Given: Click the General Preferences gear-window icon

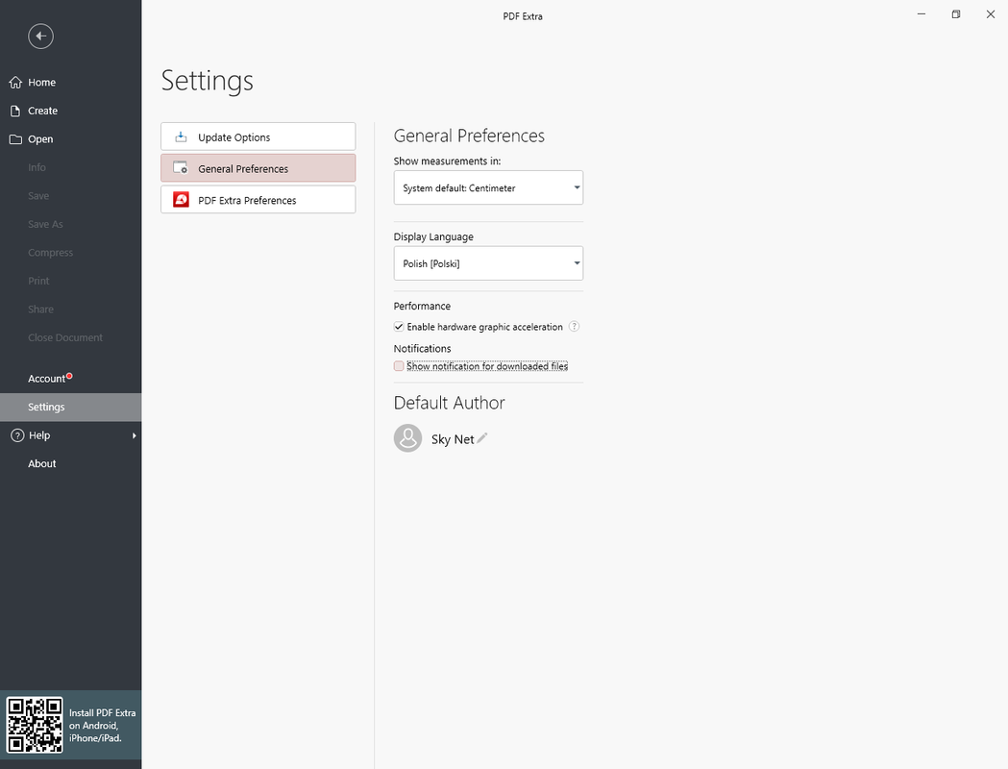Looking at the screenshot, I should (181, 168).
